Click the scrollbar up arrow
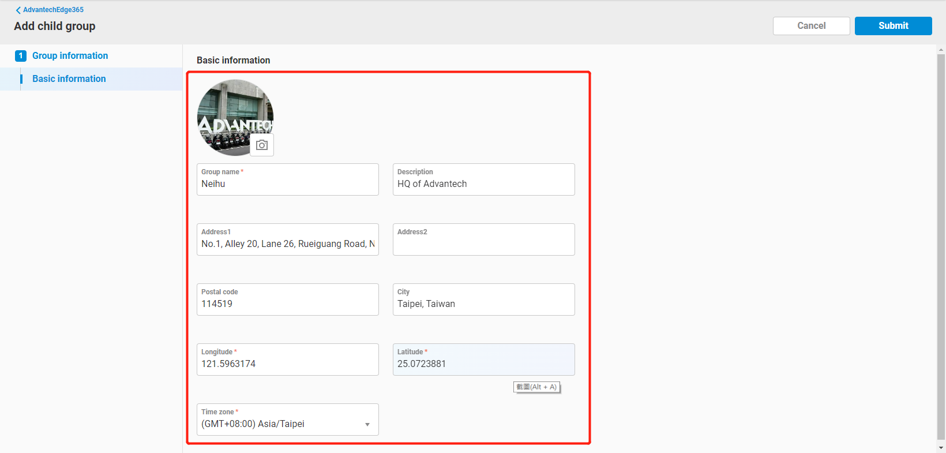The image size is (946, 453). (x=941, y=50)
